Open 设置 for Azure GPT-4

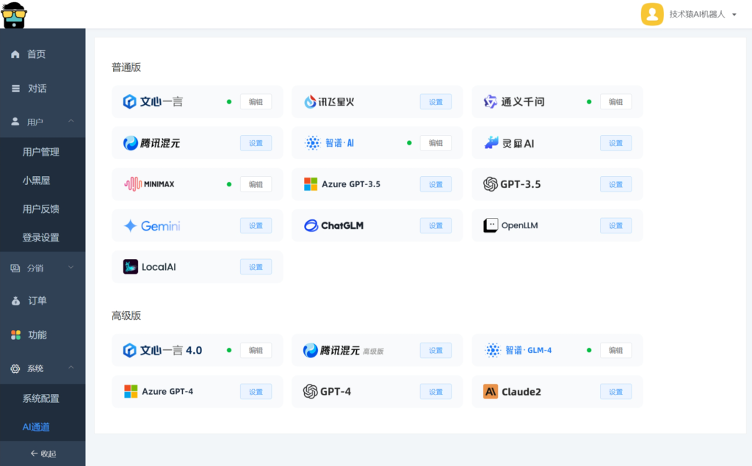coord(256,392)
